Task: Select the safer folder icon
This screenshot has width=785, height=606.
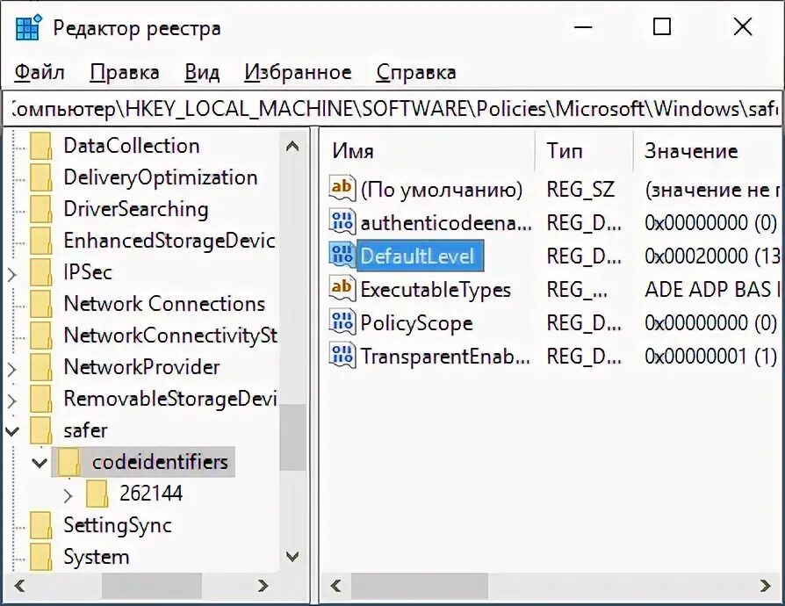Action: (40, 430)
